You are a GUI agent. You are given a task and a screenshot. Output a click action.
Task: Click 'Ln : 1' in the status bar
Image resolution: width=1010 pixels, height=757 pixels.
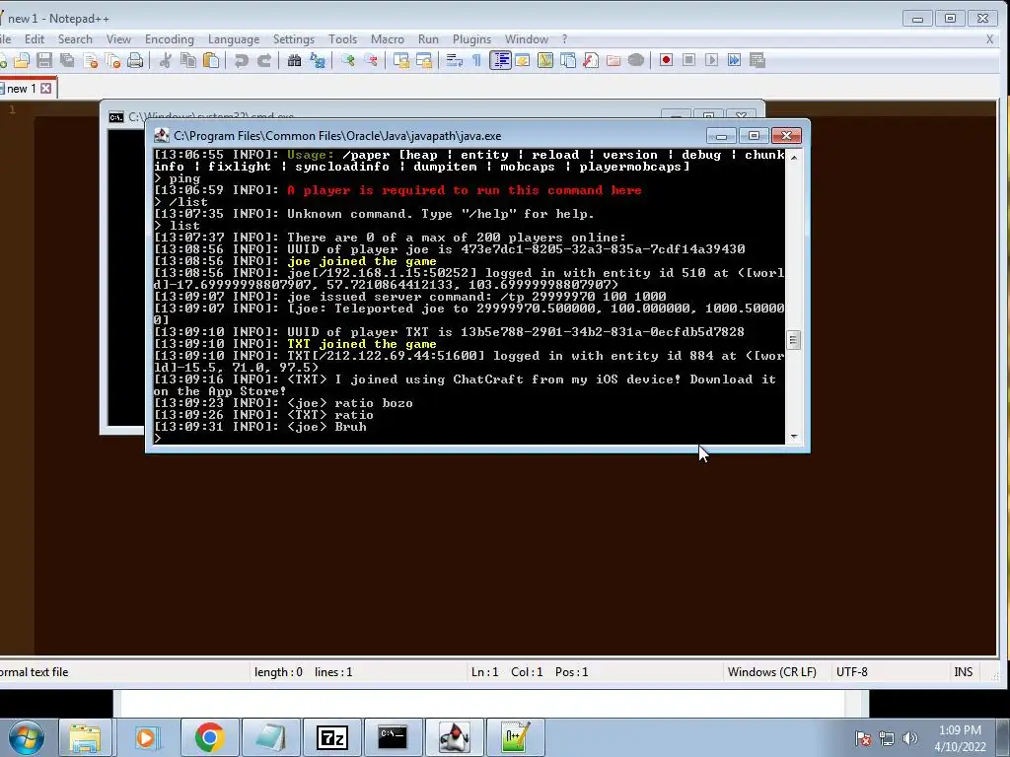(x=485, y=672)
